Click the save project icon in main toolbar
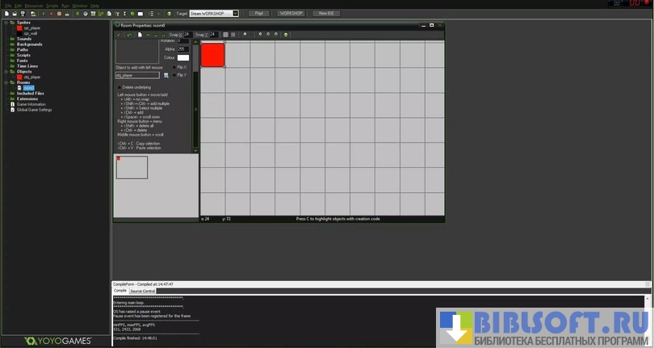Screen dimensions: 654x348 (x=23, y=14)
